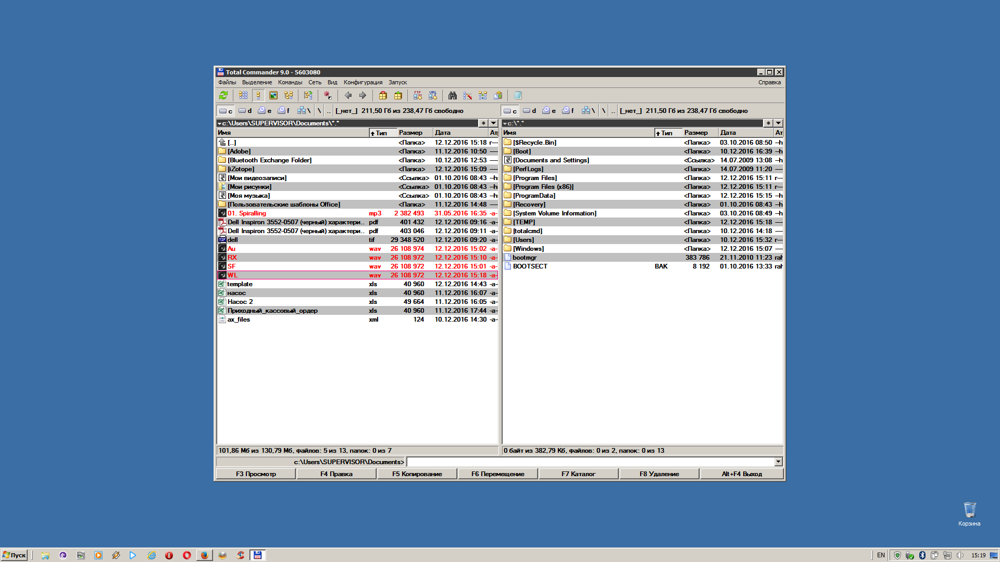
Task: Open Корзина recycle bin on desktop
Action: point(969,514)
